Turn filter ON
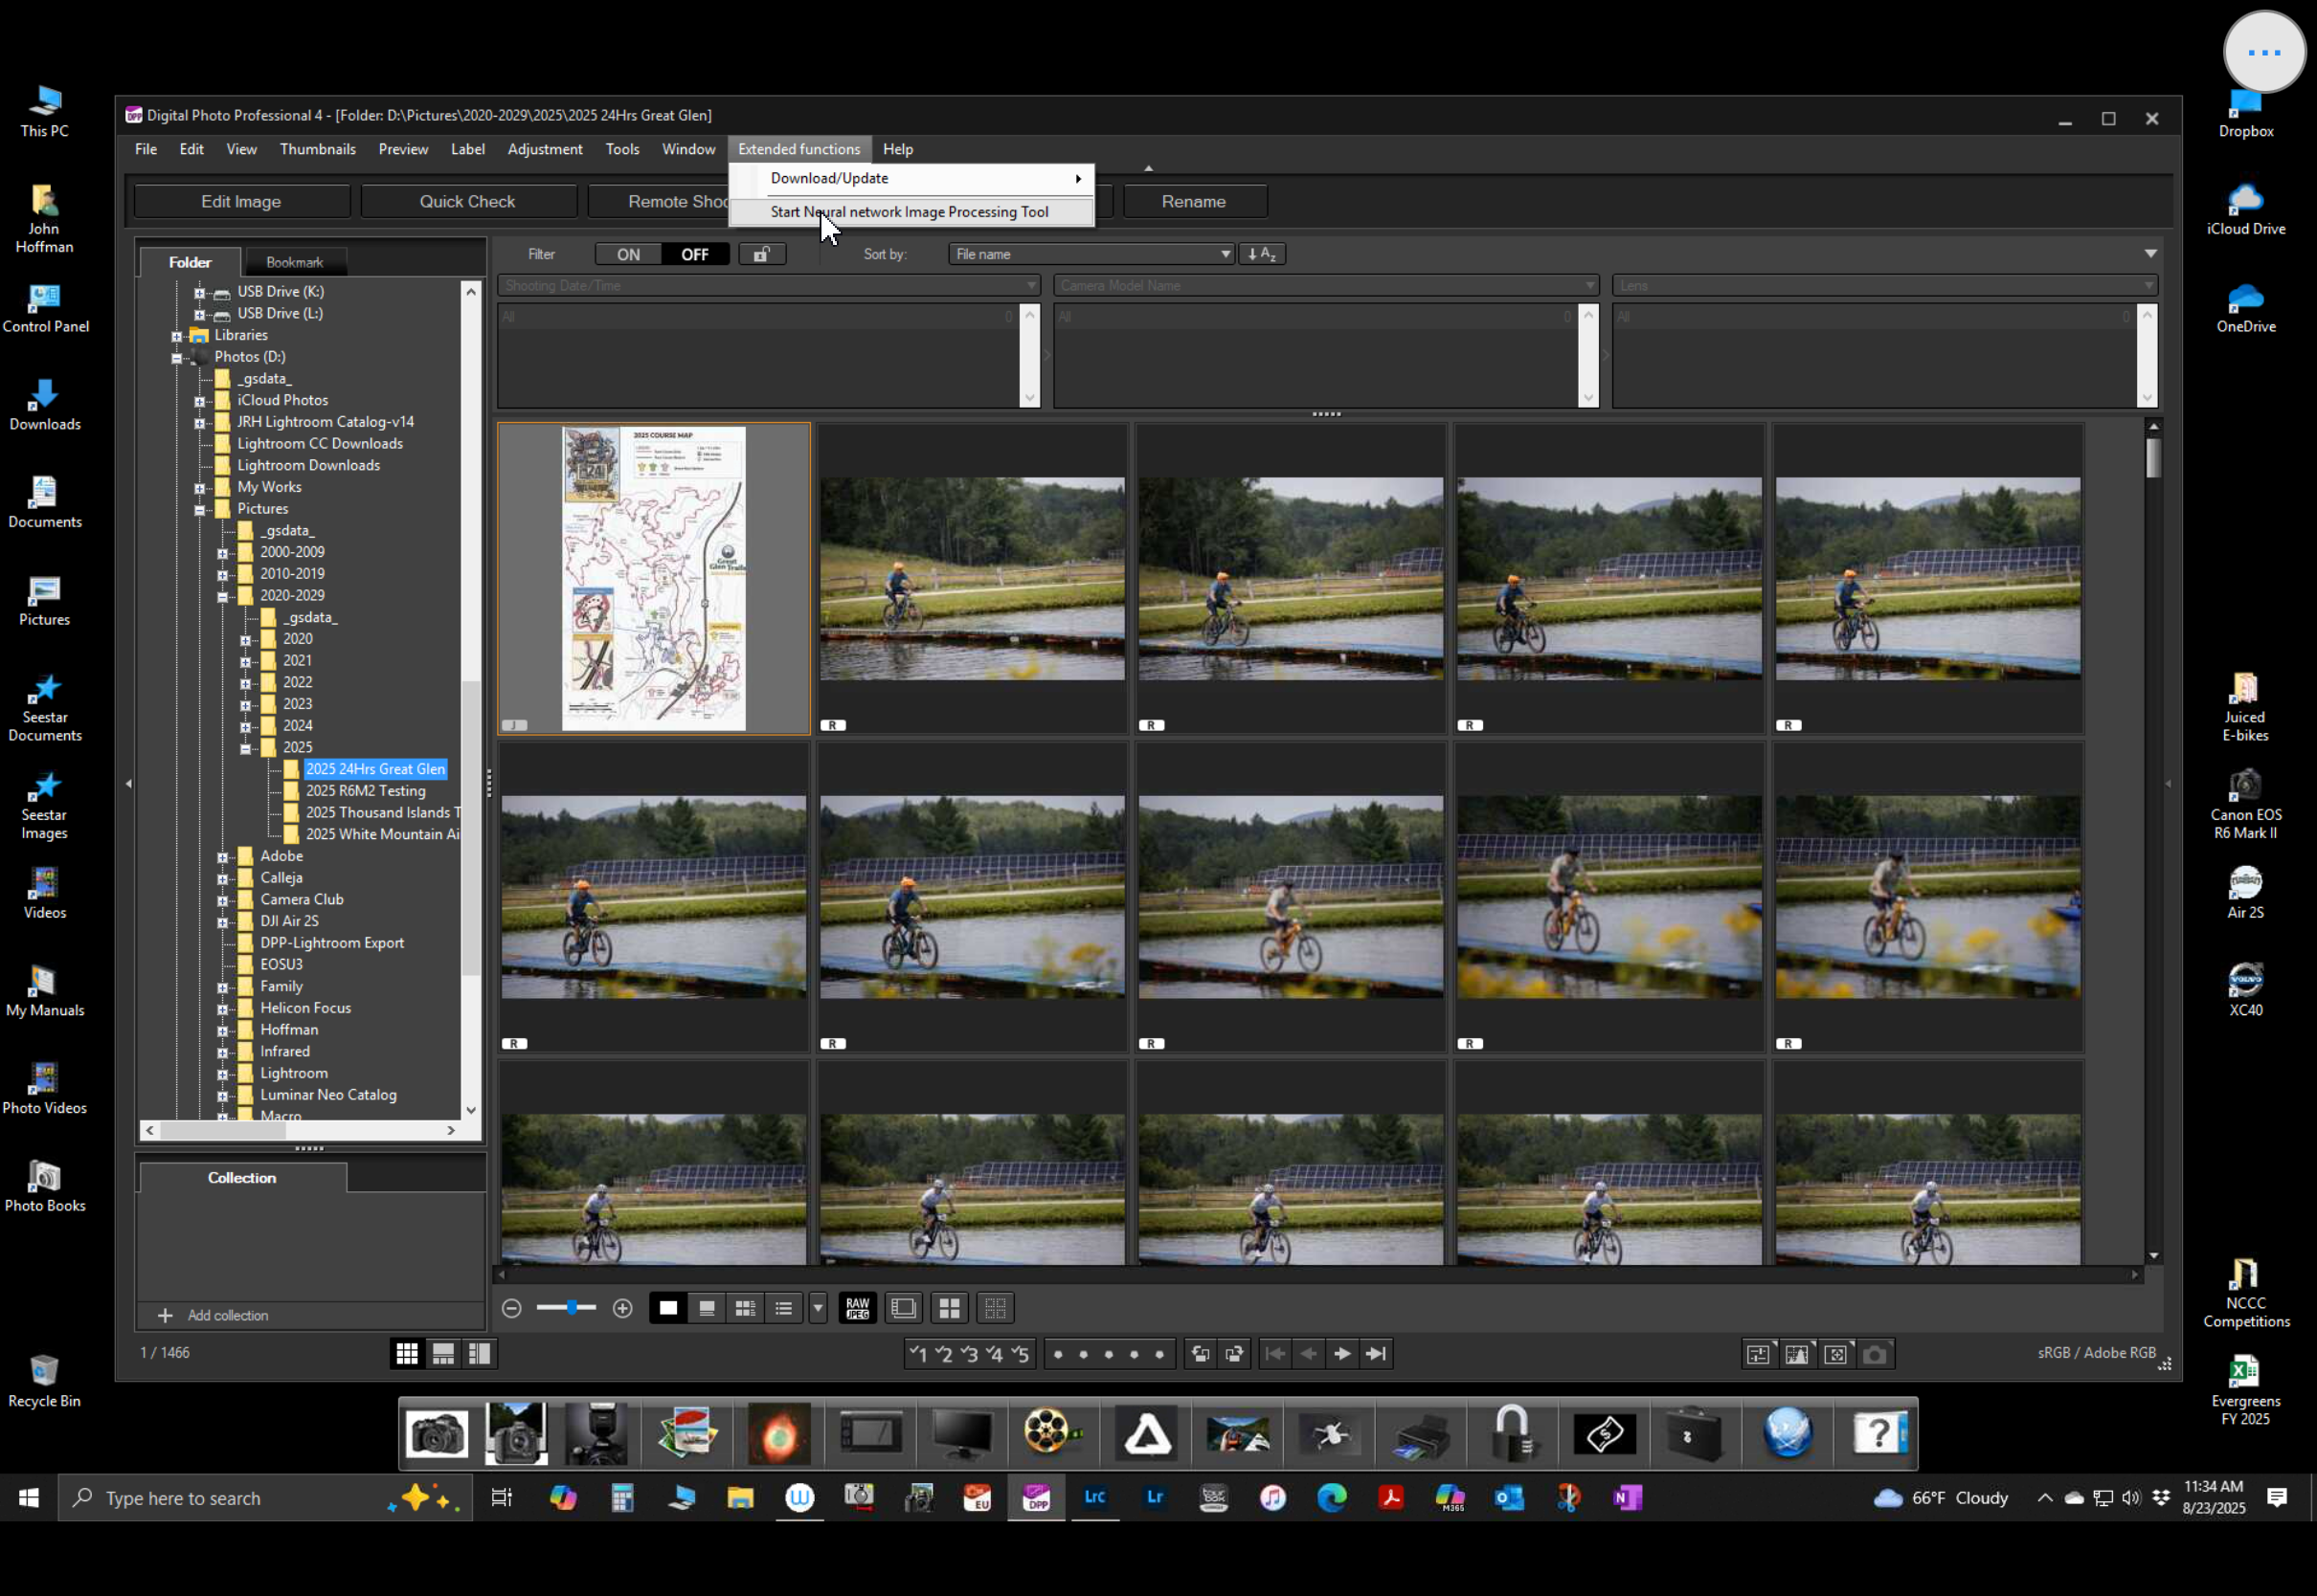This screenshot has height=1596, width=2317. (x=628, y=254)
